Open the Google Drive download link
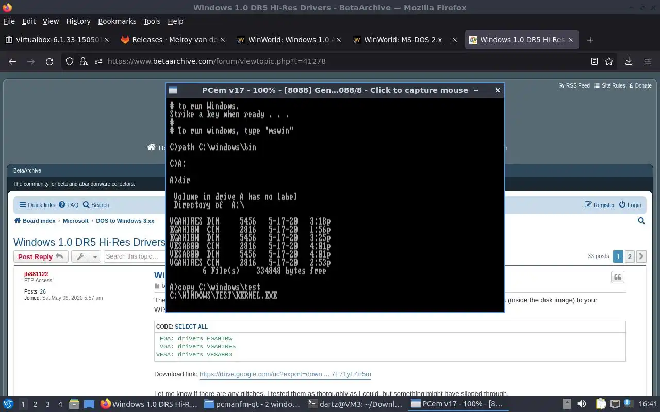The height and width of the screenshot is (412, 660). pyautogui.click(x=285, y=374)
